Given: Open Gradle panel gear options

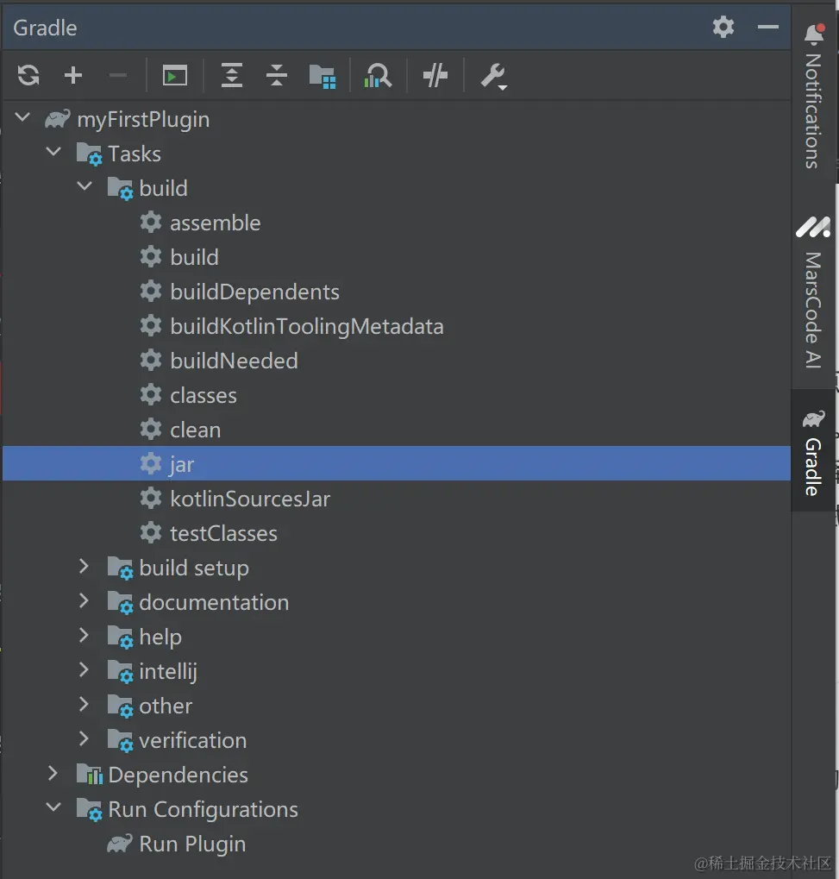Looking at the screenshot, I should [x=723, y=27].
